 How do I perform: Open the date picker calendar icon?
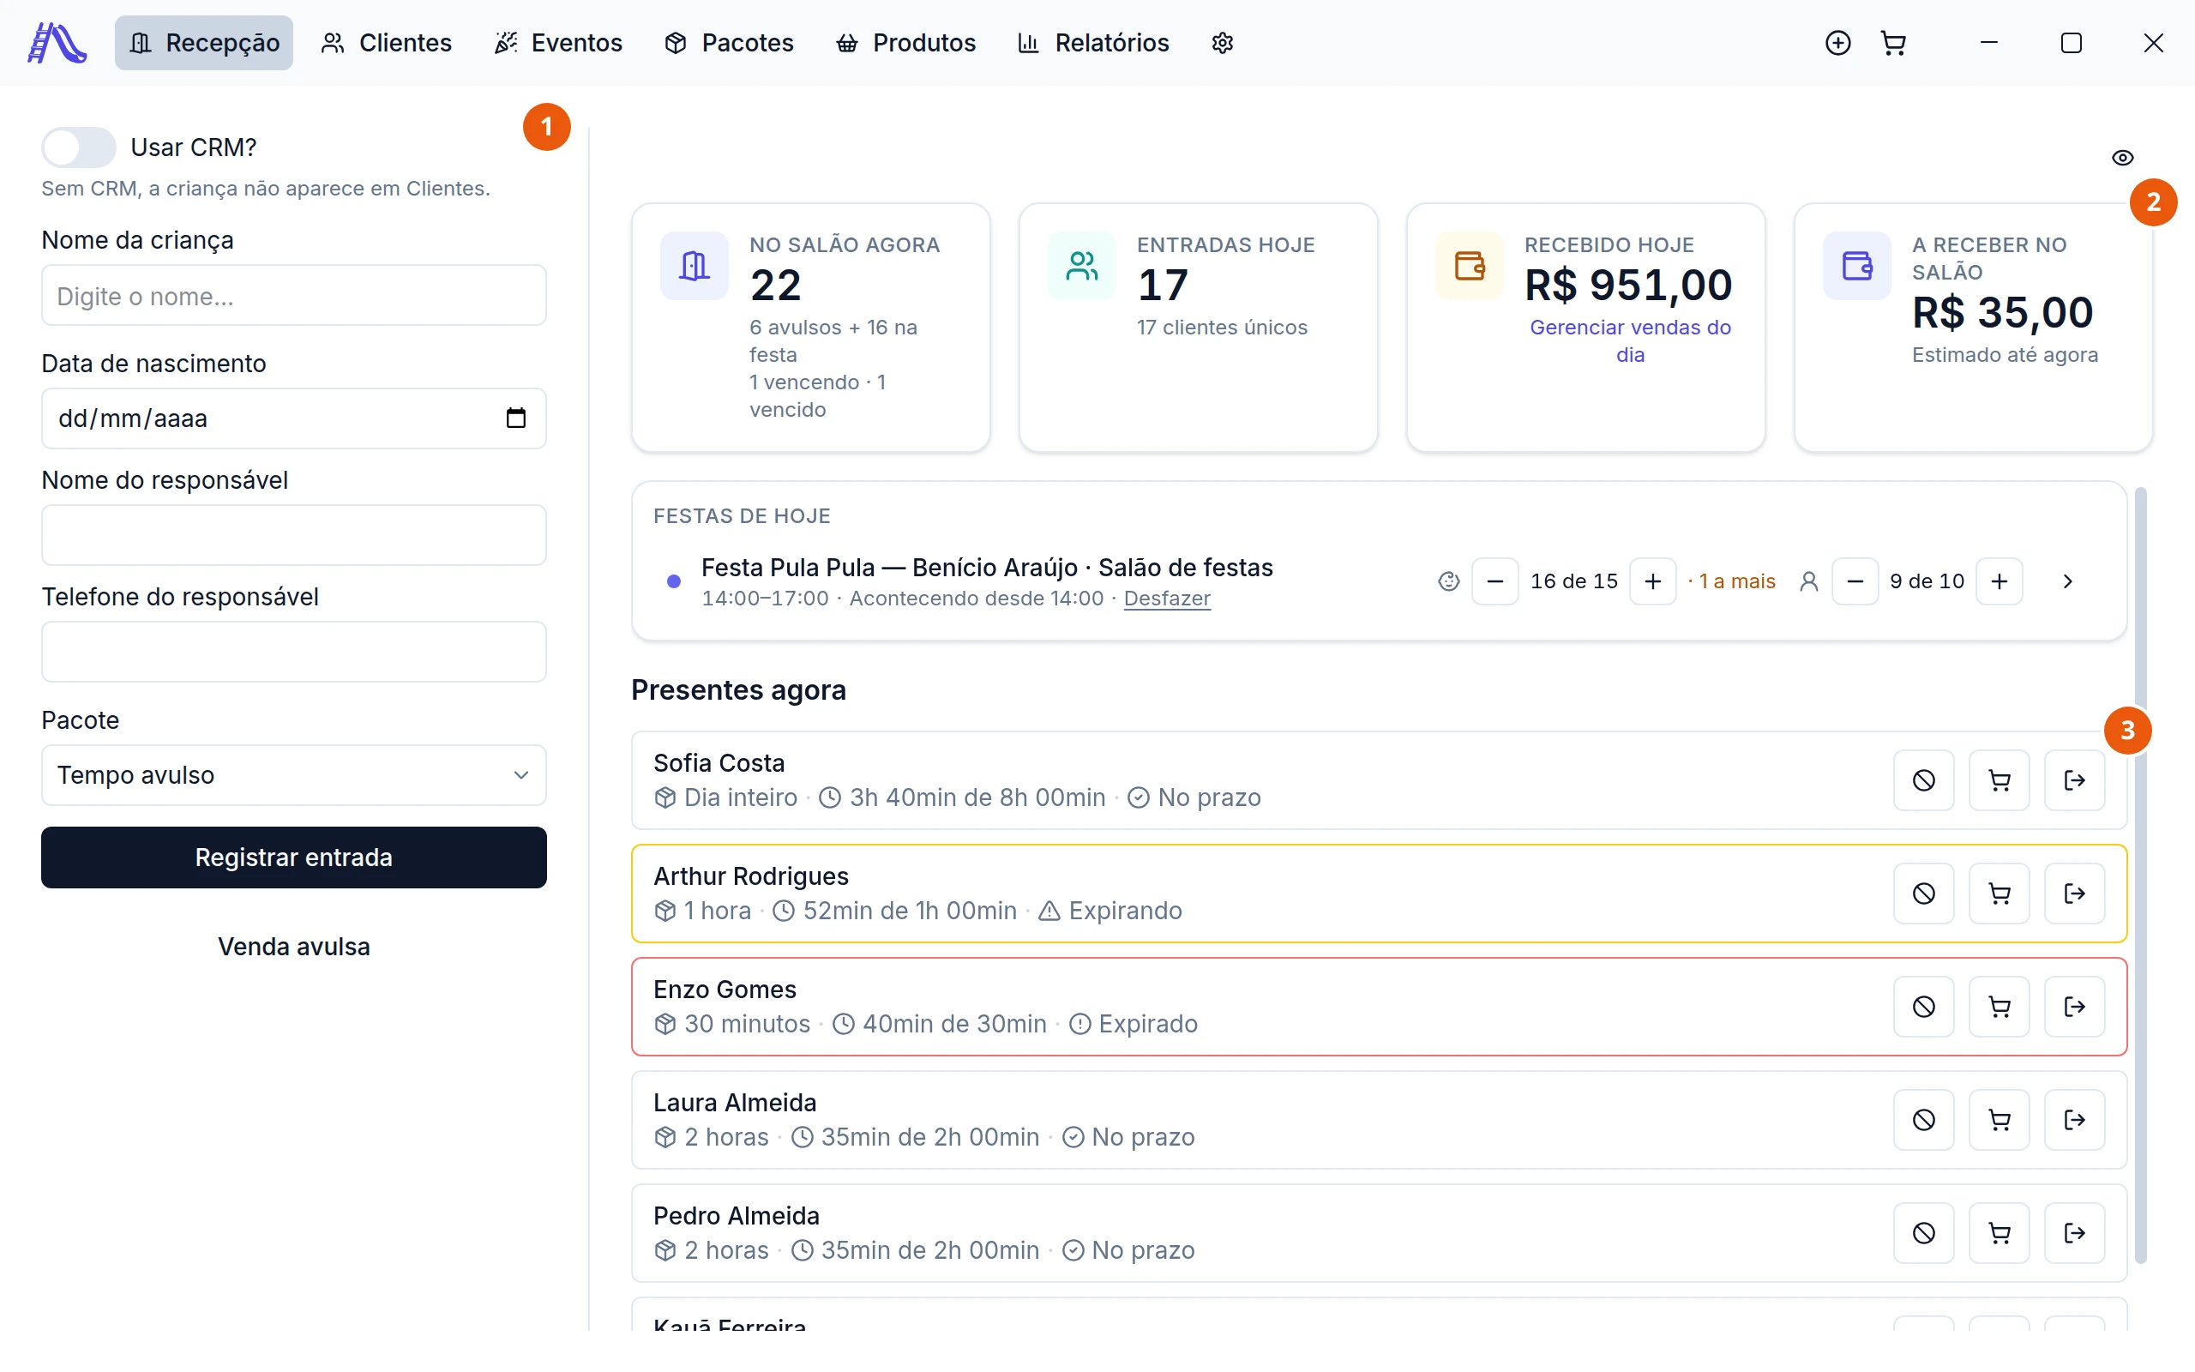516,418
